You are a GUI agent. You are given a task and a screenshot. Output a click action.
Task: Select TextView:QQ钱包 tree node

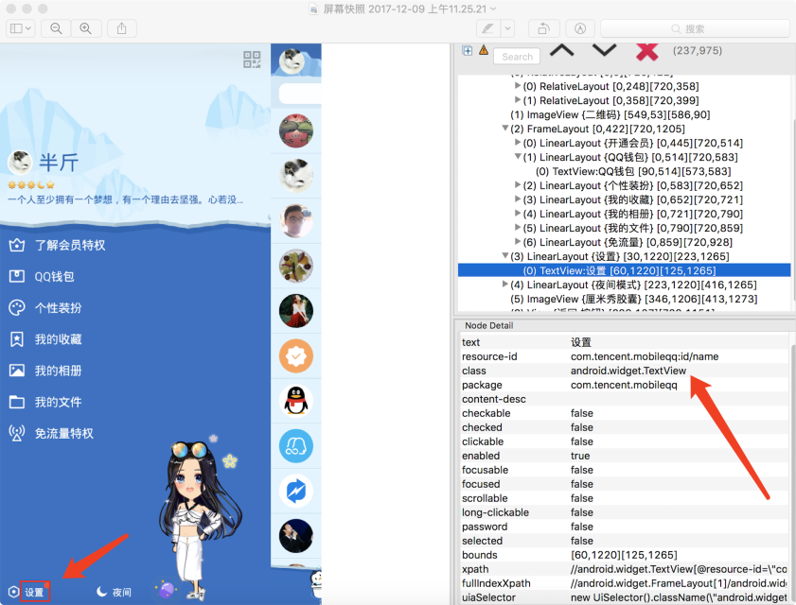pyautogui.click(x=633, y=171)
